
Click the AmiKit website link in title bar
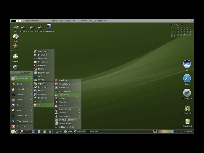click(x=33, y=21)
